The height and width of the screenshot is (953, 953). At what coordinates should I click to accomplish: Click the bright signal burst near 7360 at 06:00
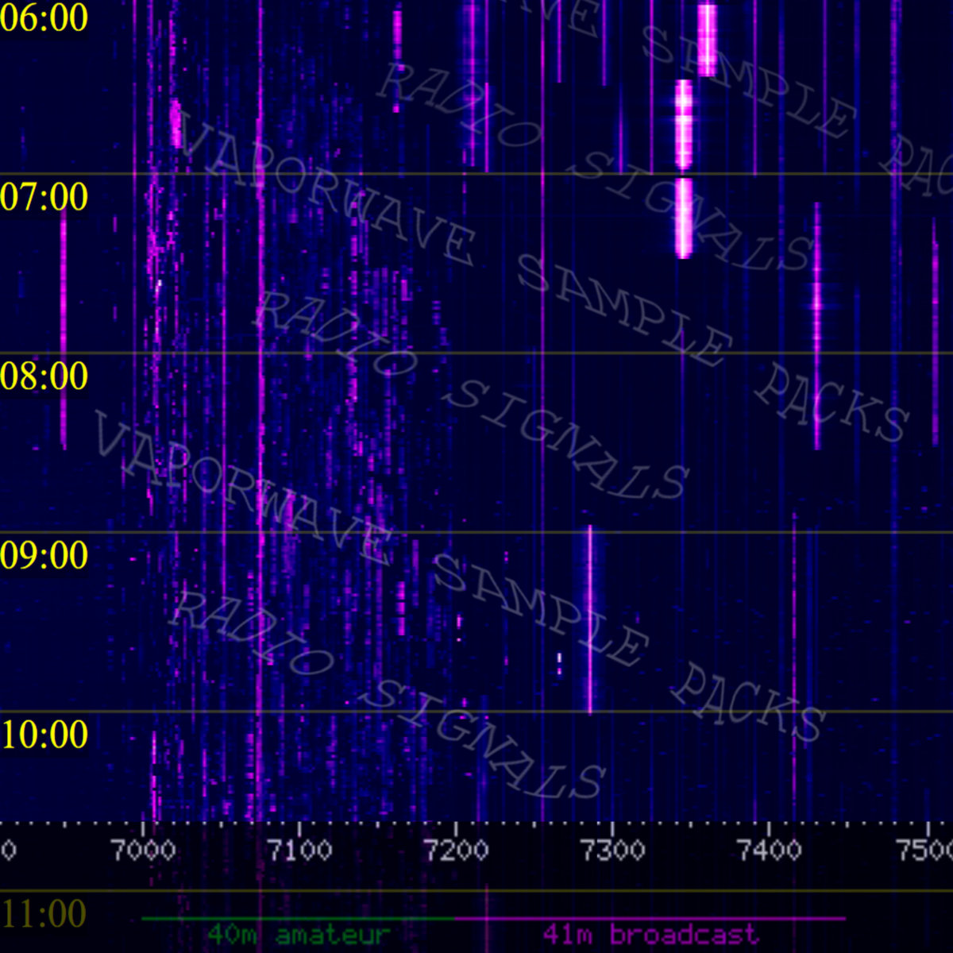point(707,40)
